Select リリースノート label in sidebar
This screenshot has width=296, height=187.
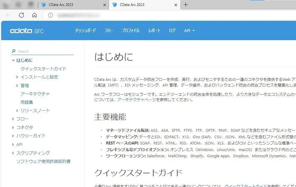click(35, 111)
